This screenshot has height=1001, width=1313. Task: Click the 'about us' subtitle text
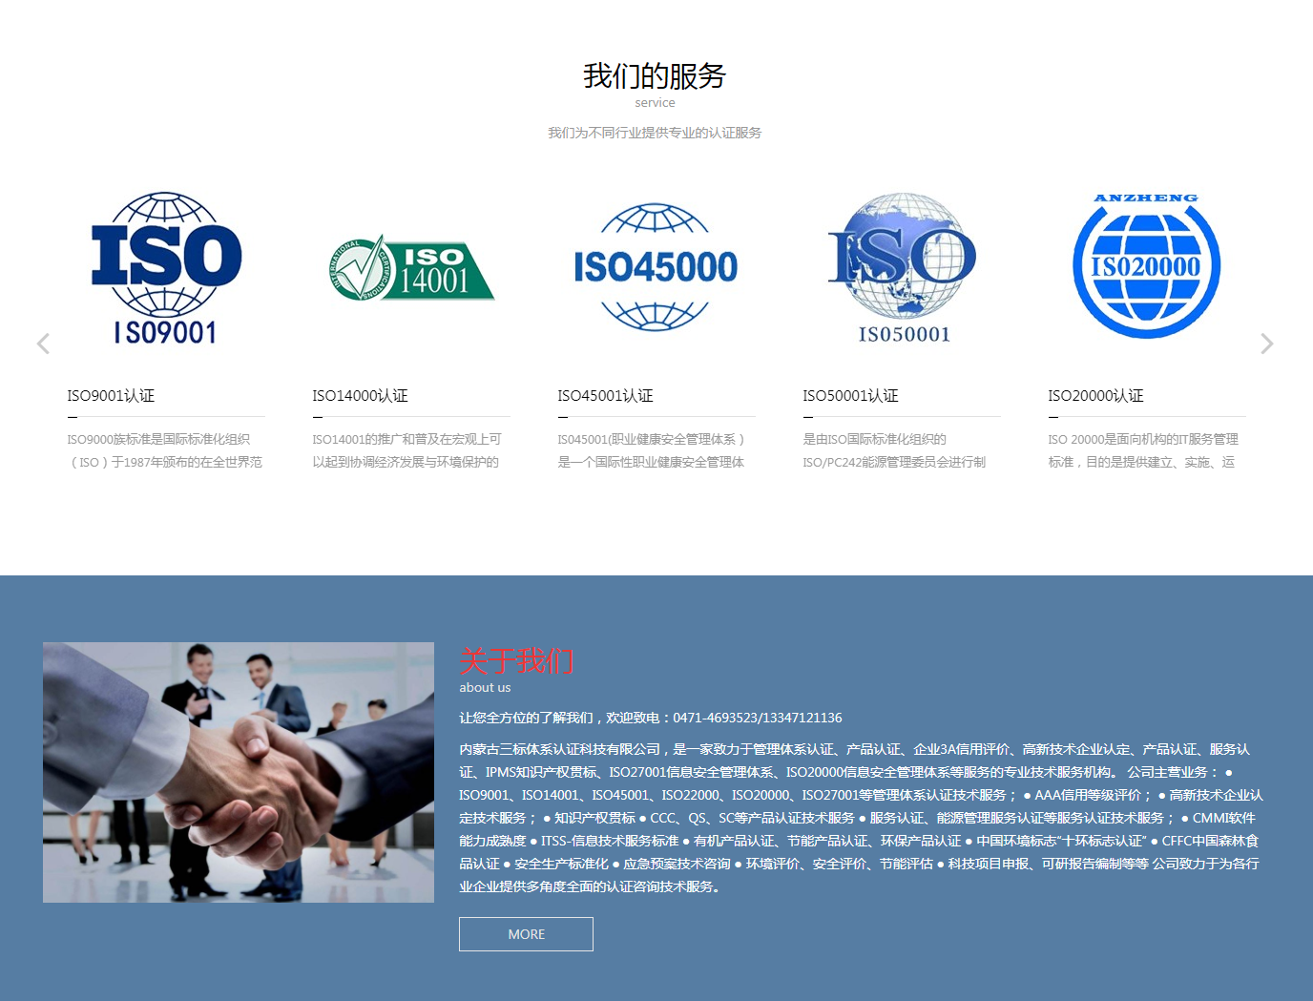coord(485,687)
